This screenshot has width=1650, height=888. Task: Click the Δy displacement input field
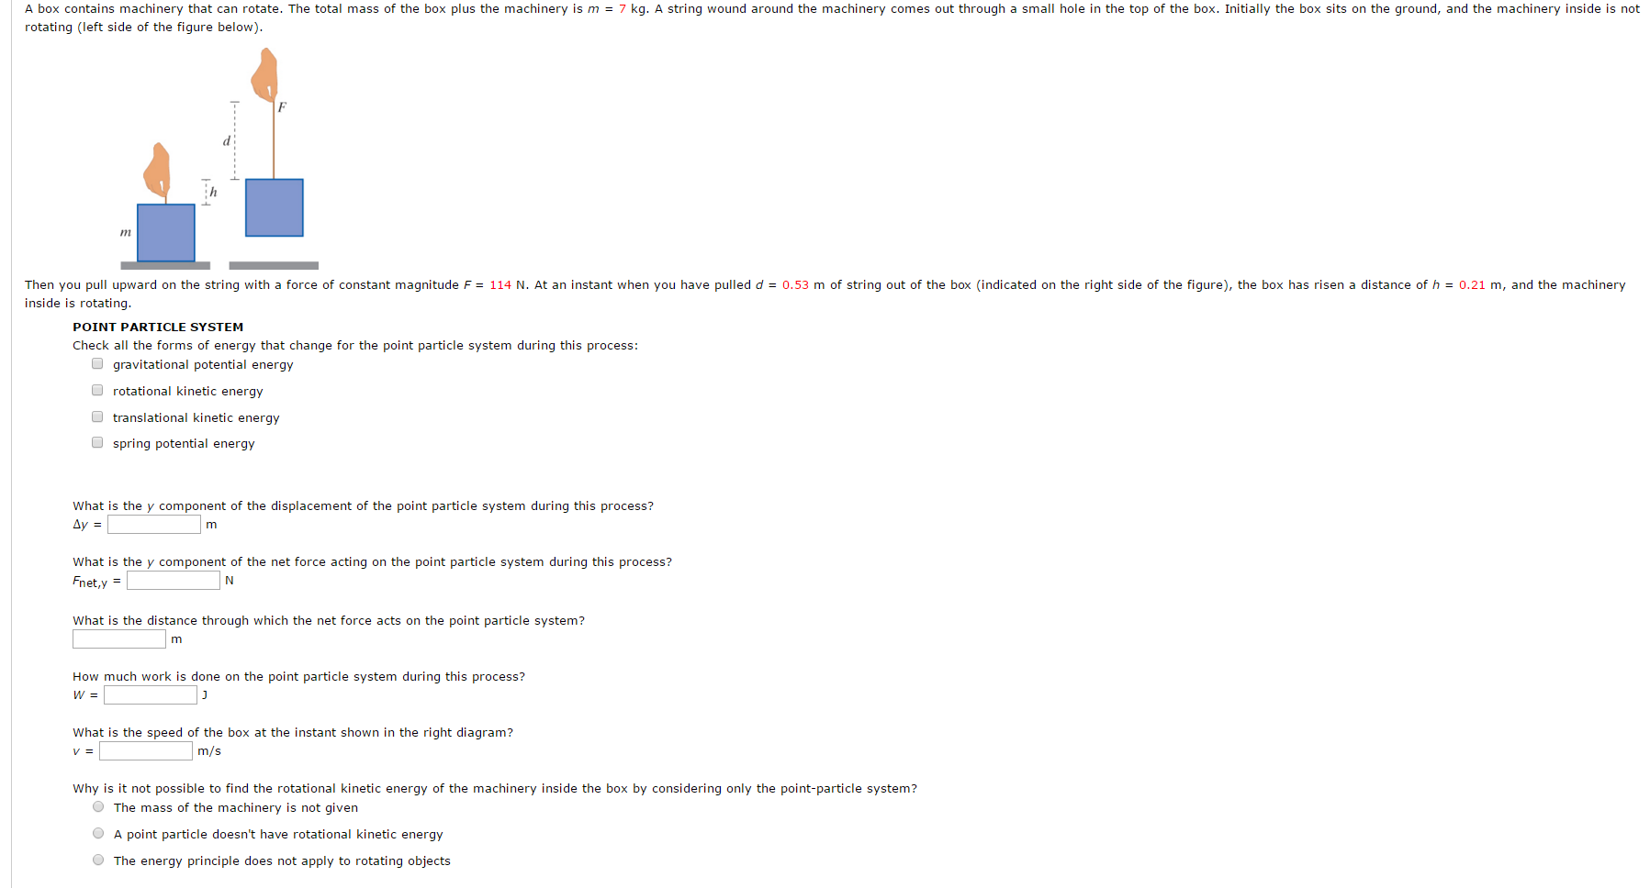point(154,524)
